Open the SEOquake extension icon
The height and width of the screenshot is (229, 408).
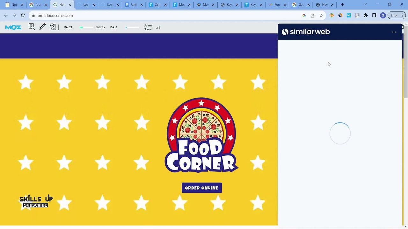(332, 15)
